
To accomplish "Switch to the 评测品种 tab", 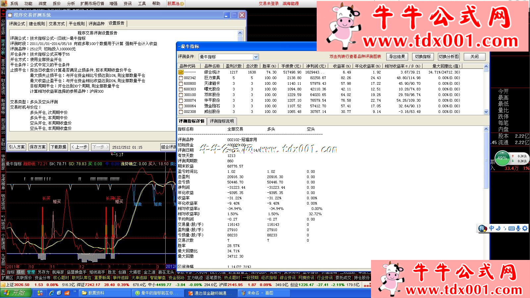I will click(x=97, y=24).
